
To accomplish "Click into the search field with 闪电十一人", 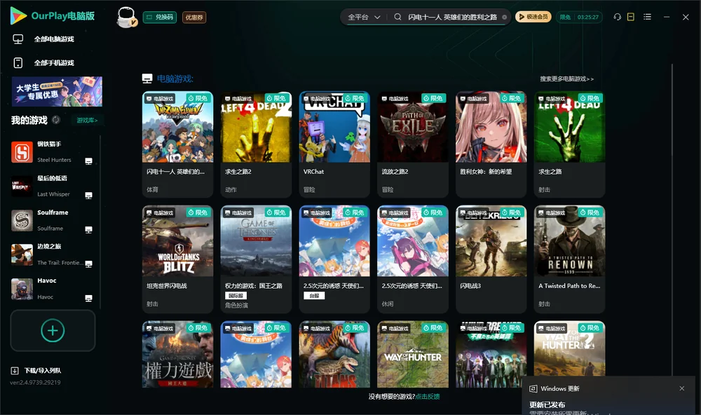I will tap(452, 17).
